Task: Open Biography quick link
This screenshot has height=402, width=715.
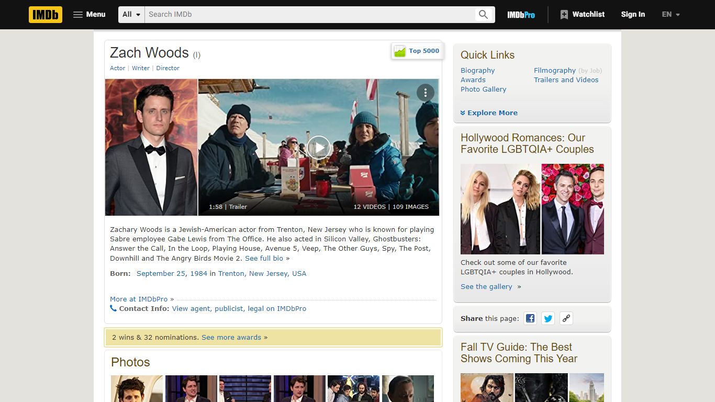Action: [x=477, y=70]
